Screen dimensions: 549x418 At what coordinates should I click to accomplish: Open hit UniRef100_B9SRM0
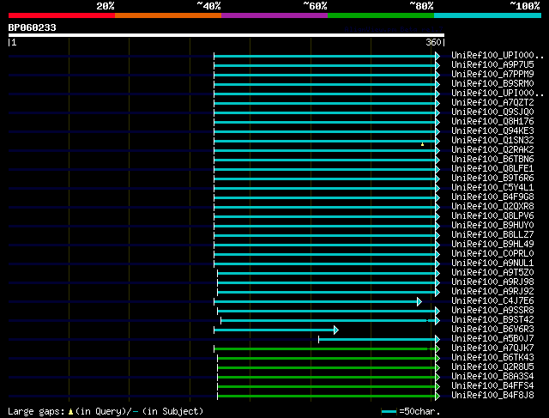pos(492,84)
